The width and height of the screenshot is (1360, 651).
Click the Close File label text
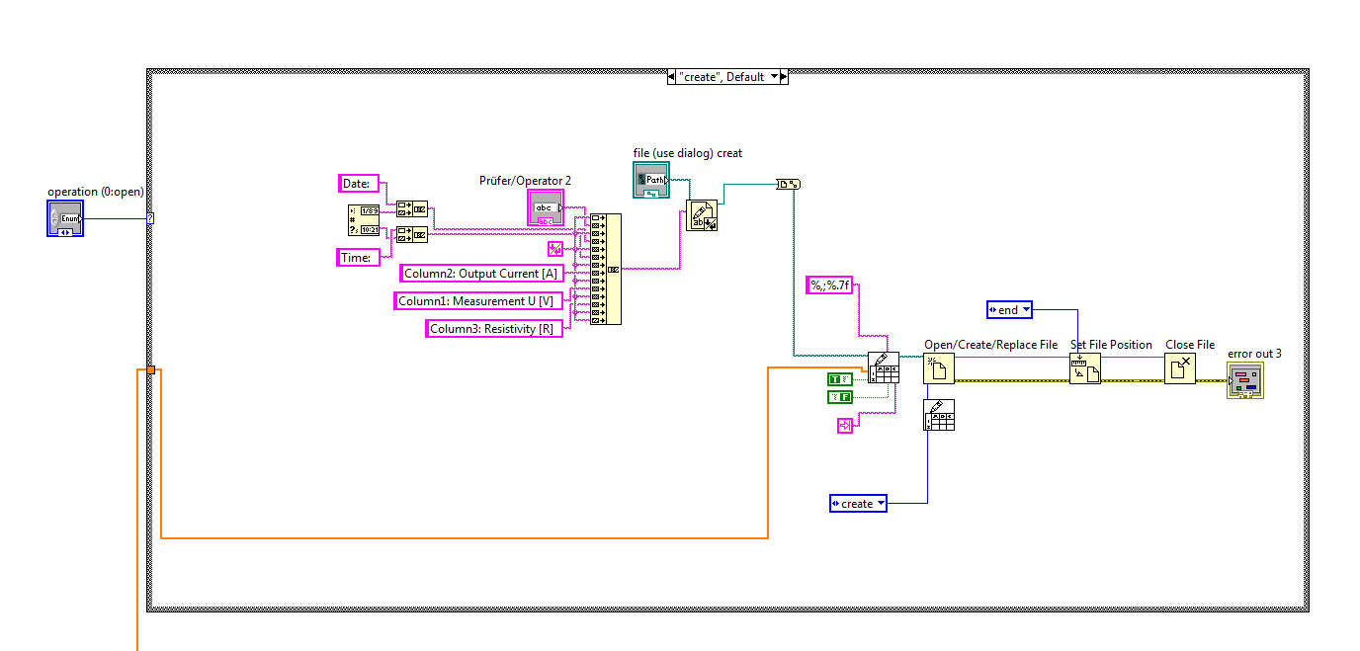coord(1190,345)
